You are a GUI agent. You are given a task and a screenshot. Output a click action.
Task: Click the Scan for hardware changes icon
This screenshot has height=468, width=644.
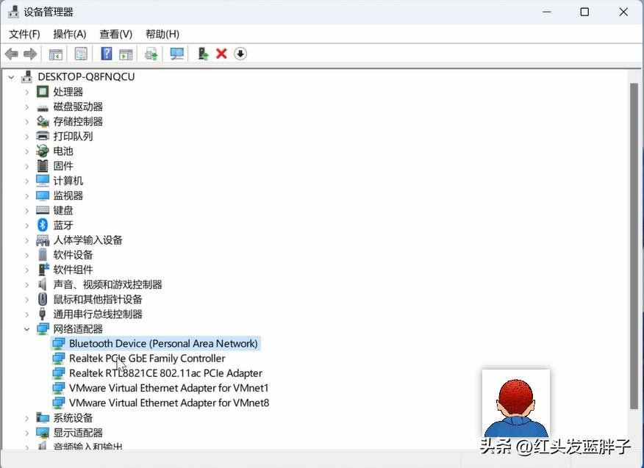point(176,53)
